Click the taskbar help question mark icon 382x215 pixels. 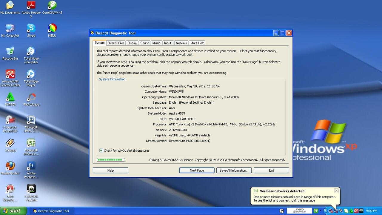(x=282, y=211)
